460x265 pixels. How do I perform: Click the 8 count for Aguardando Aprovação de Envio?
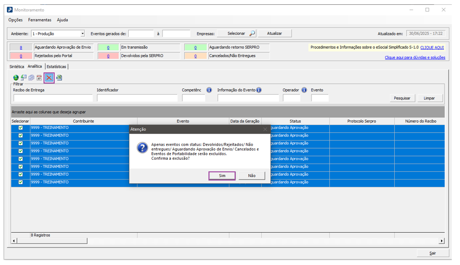(x=21, y=47)
